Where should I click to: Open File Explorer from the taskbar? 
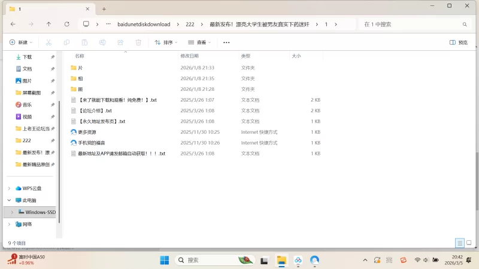point(281,260)
